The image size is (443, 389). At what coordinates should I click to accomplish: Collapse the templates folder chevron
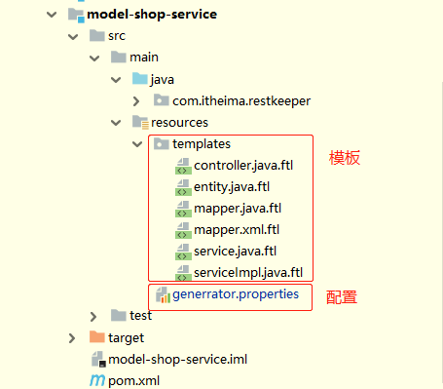137,144
